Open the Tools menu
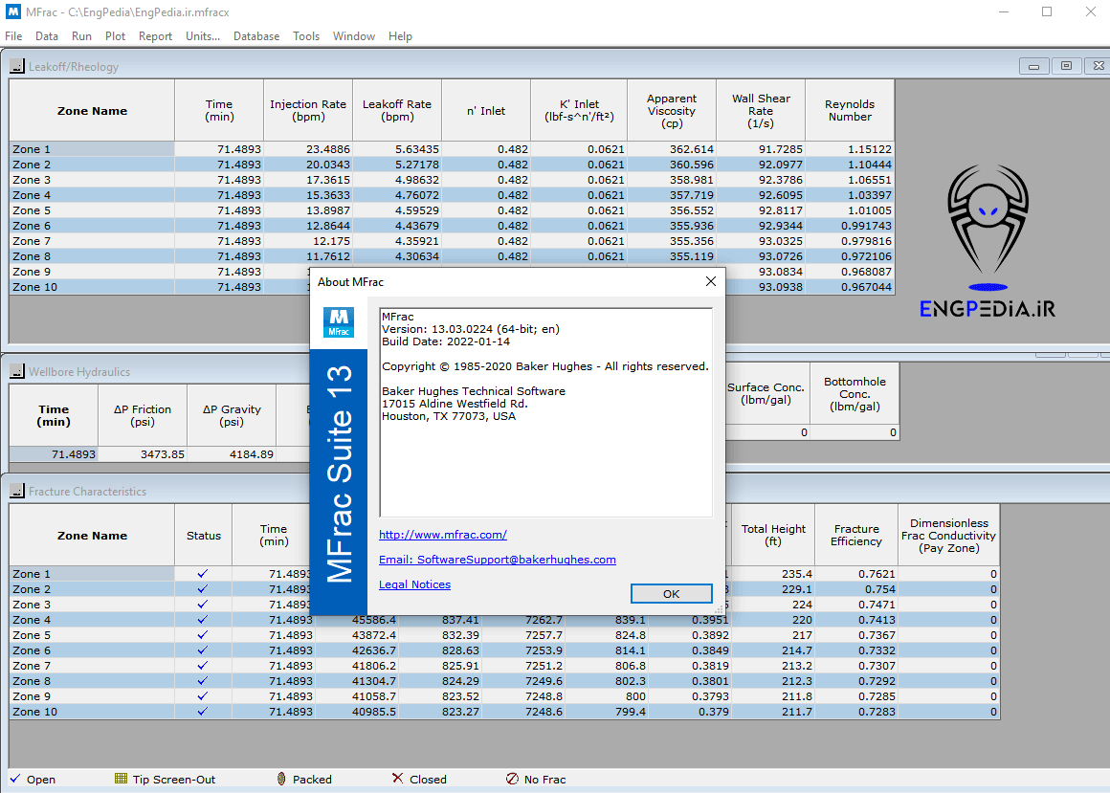The height and width of the screenshot is (793, 1110). tap(306, 36)
